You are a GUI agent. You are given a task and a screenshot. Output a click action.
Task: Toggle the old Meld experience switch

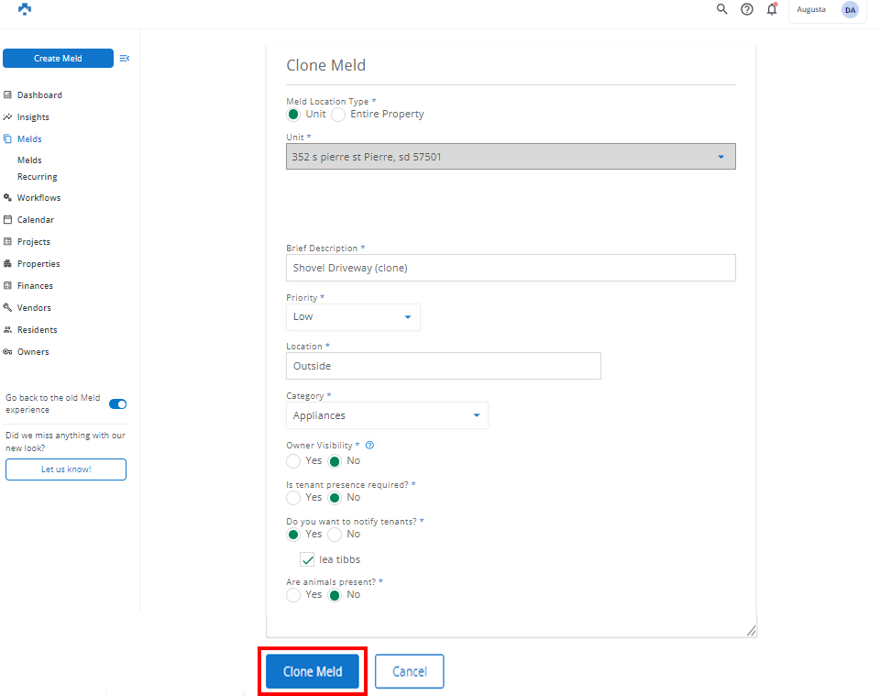[117, 403]
